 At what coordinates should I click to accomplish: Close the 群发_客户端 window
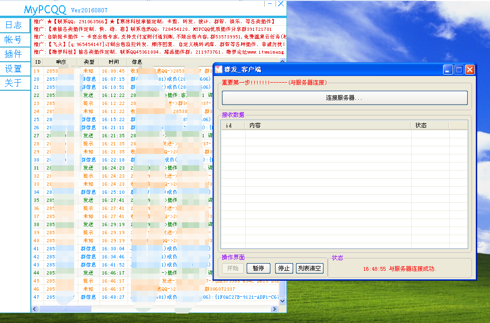pos(470,70)
